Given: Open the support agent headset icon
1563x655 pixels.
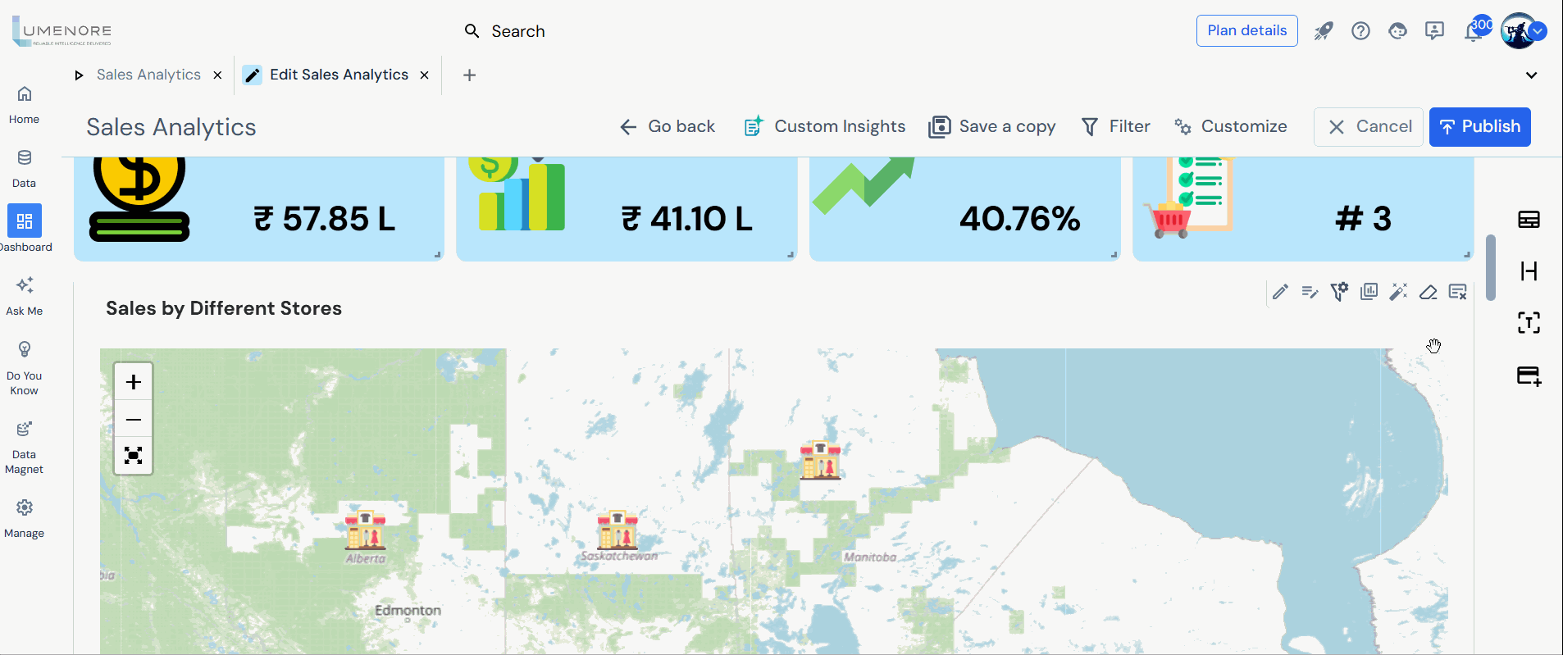Looking at the screenshot, I should (x=1397, y=31).
